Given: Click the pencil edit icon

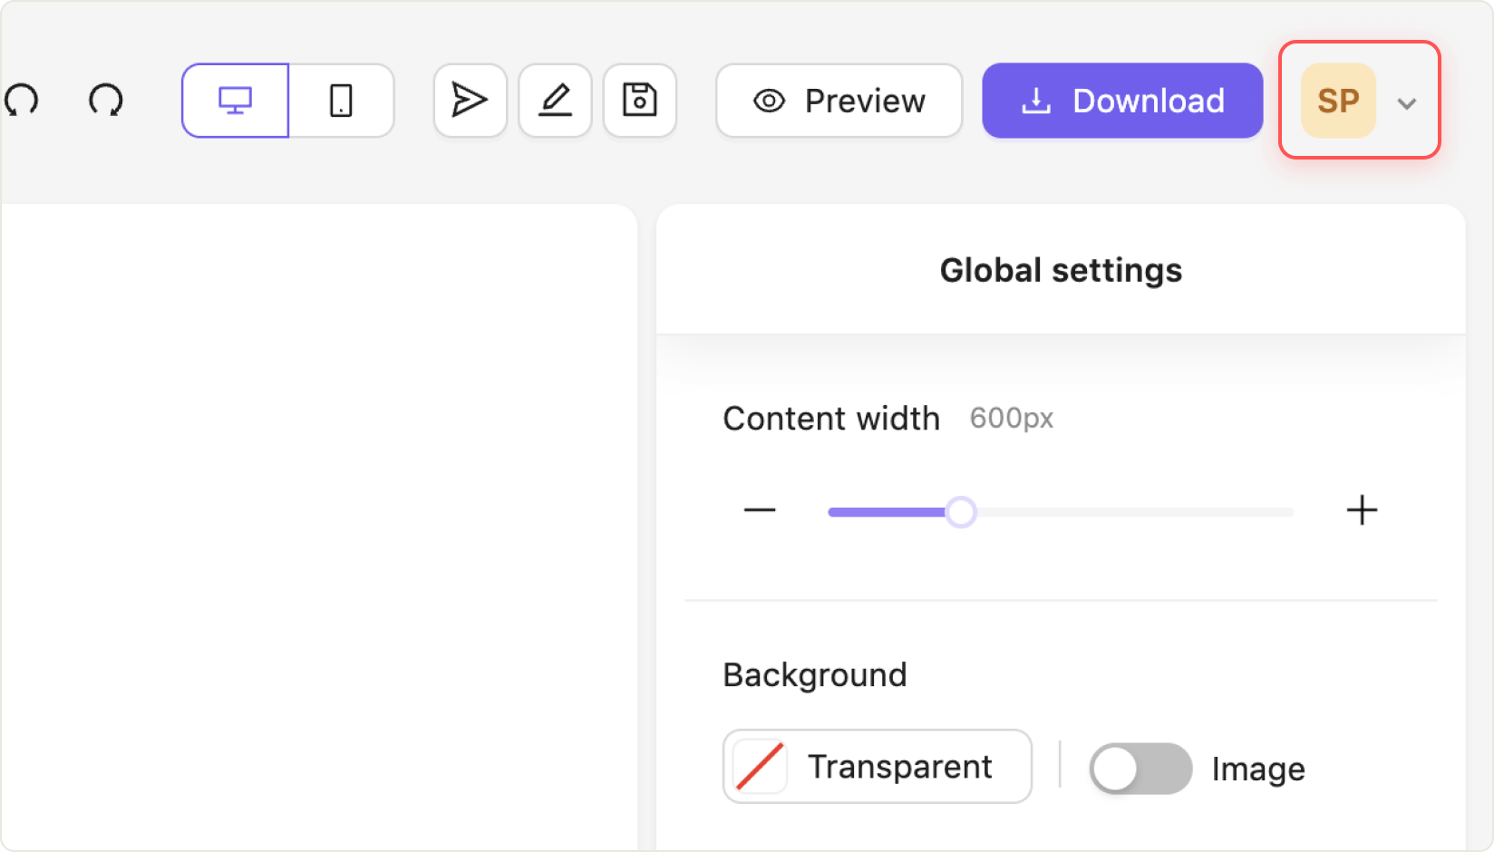Looking at the screenshot, I should (555, 101).
